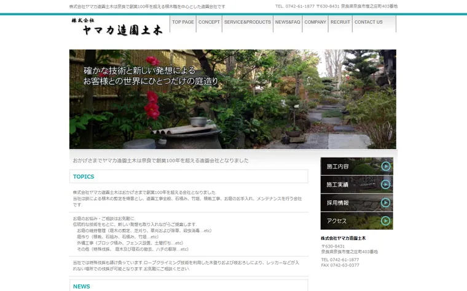Go to the CONCEPT page
The image size is (467, 291).
pos(209,23)
